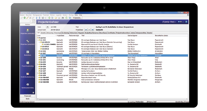Viewport: 207px width, 111px height.
Task: Click the green plus add-record toolbar icon
Action: coord(24,18)
